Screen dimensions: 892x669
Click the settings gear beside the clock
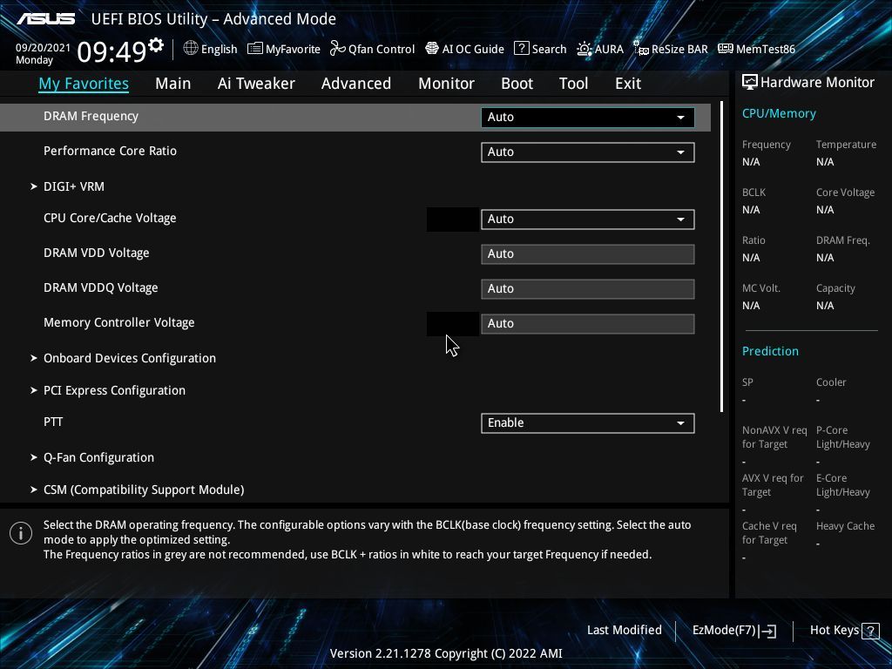click(x=156, y=44)
